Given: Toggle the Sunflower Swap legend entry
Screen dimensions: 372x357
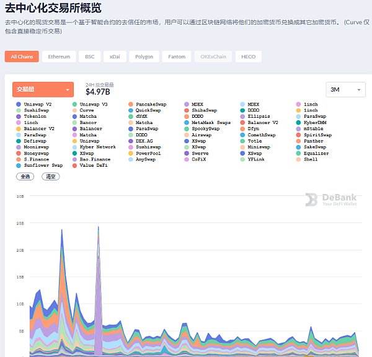Looking at the screenshot, I should tap(40, 165).
